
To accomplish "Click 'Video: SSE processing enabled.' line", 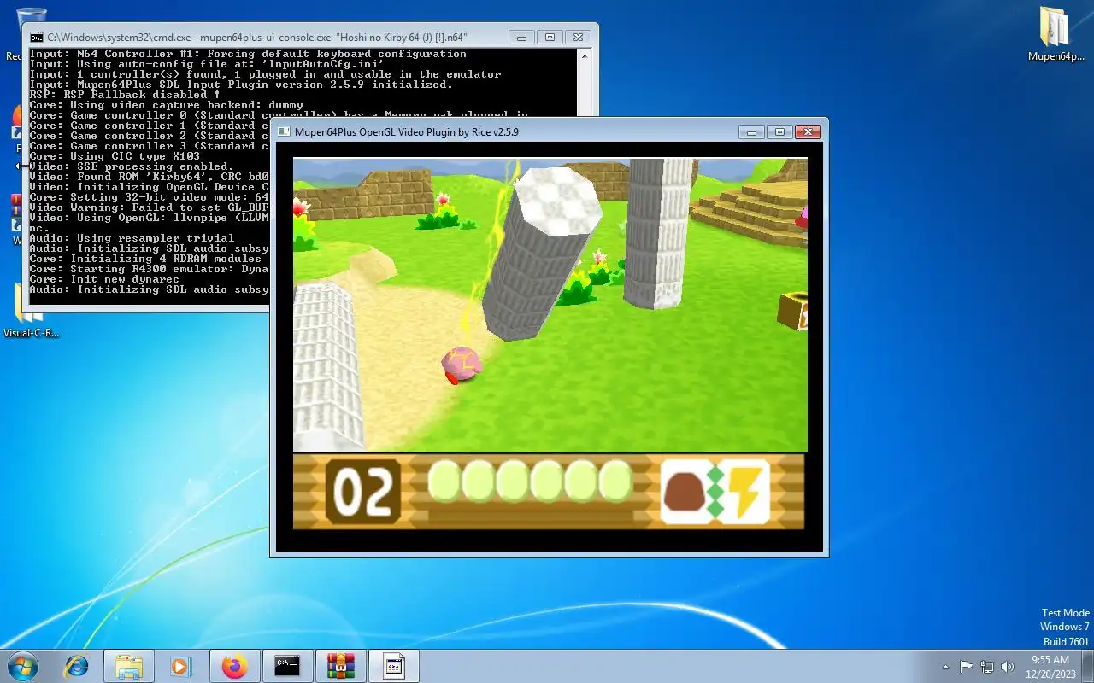I will pos(132,166).
